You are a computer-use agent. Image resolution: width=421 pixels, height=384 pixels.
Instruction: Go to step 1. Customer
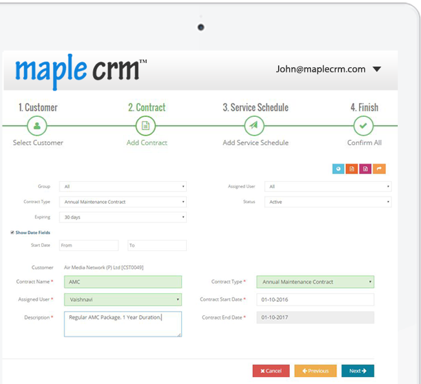click(38, 107)
